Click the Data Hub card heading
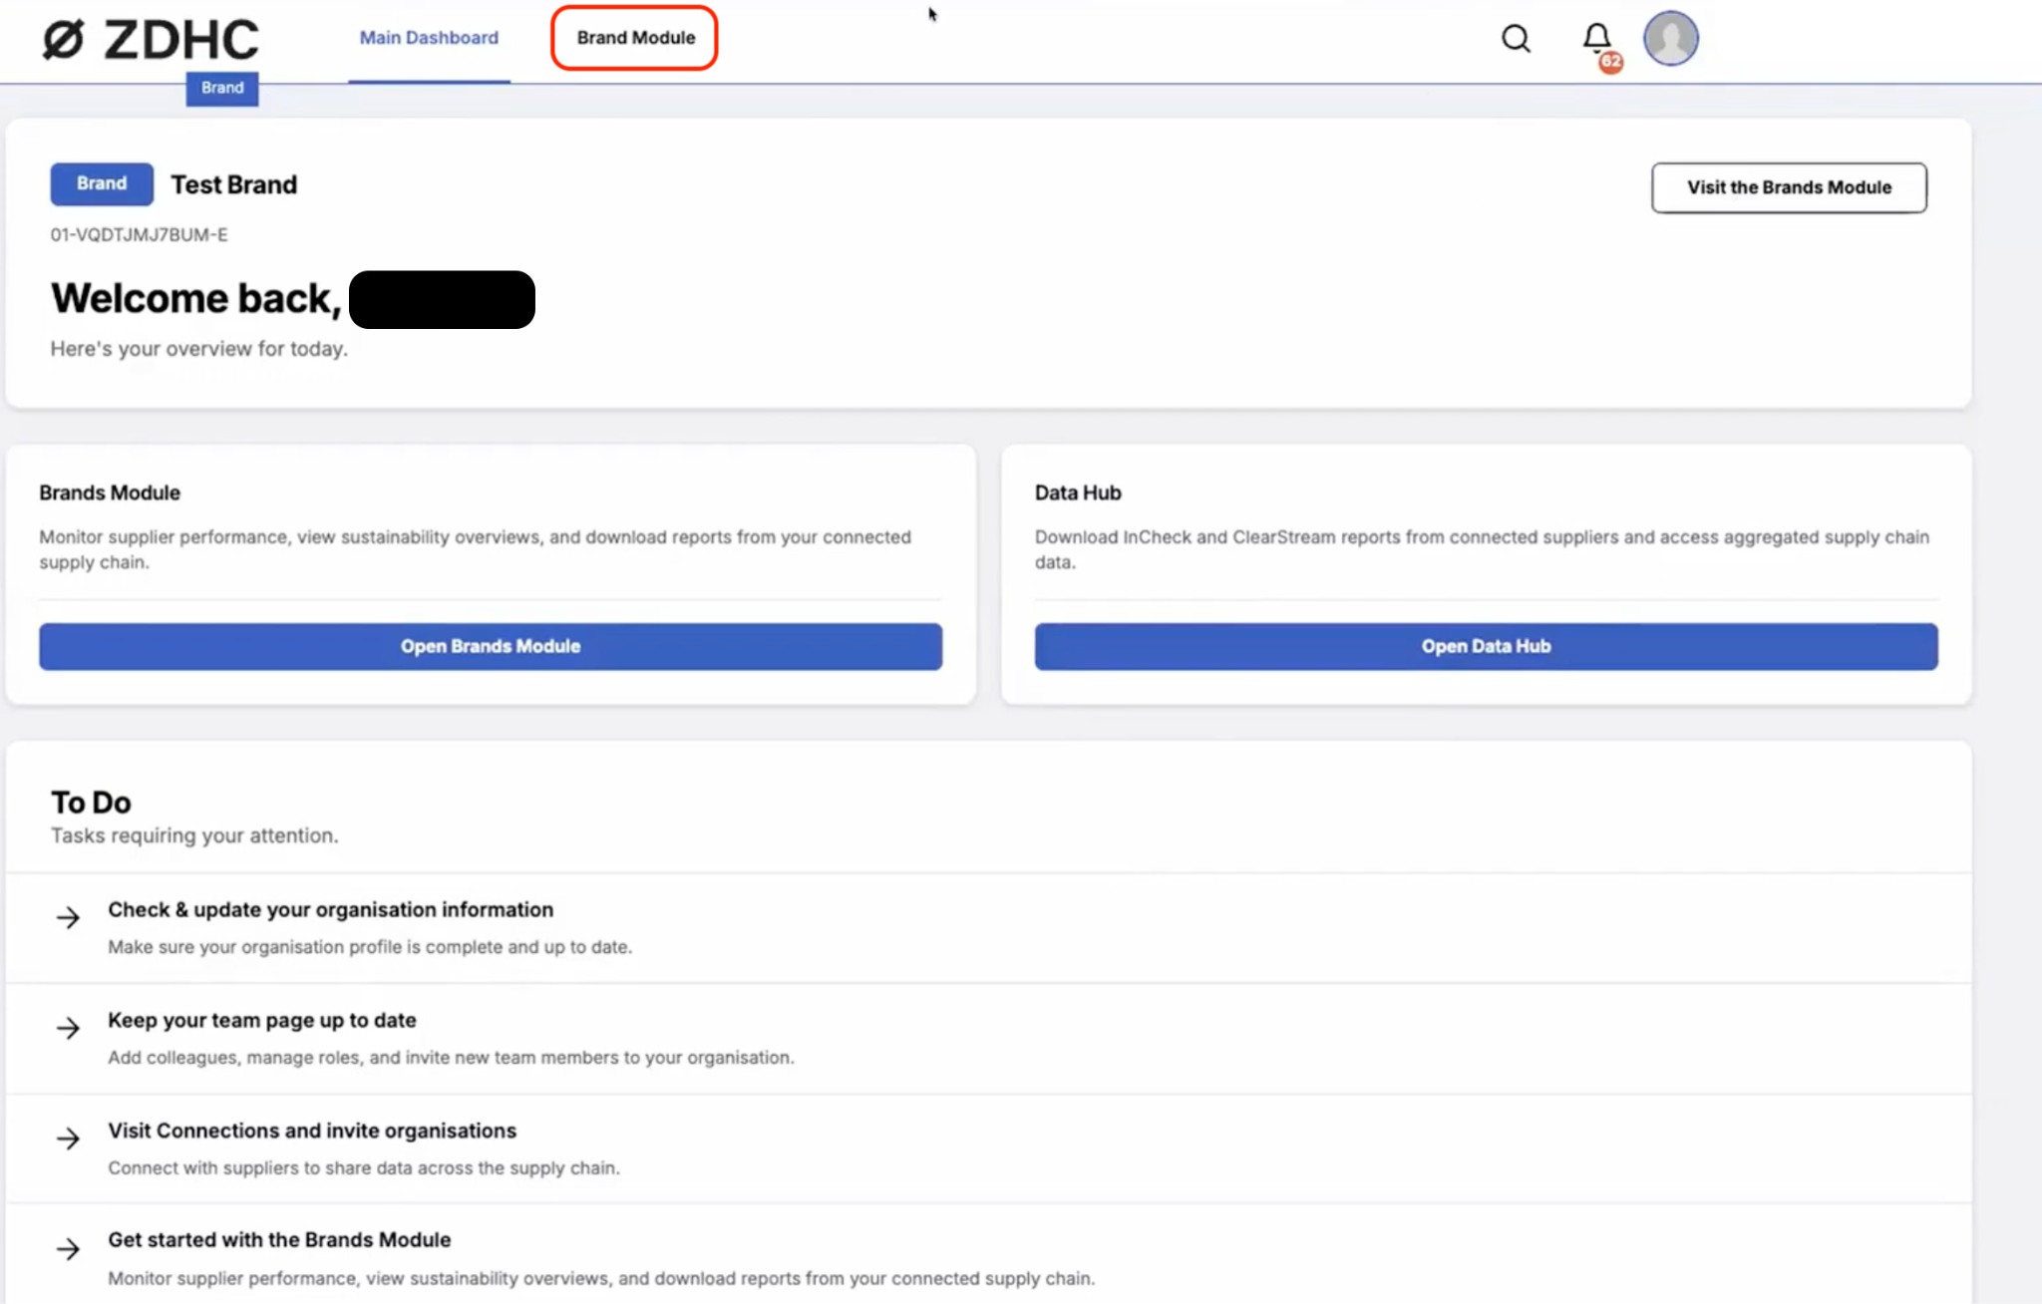2042x1304 pixels. (x=1078, y=492)
